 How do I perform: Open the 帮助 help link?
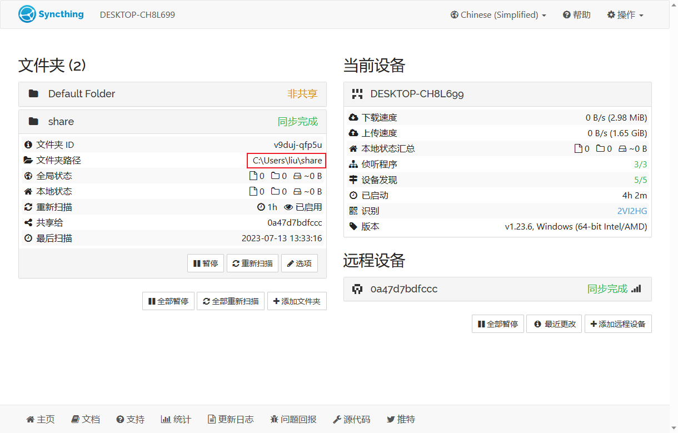pos(576,15)
